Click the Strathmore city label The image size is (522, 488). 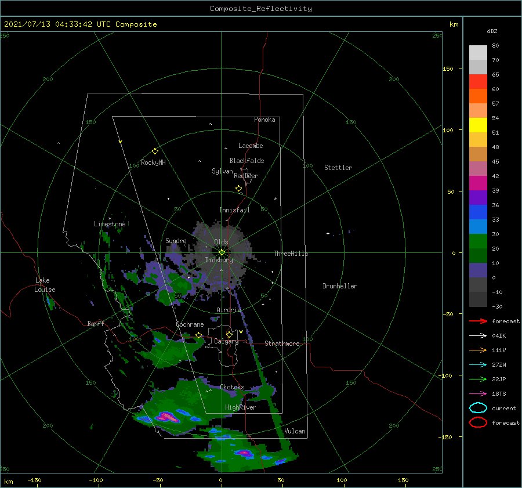point(282,344)
